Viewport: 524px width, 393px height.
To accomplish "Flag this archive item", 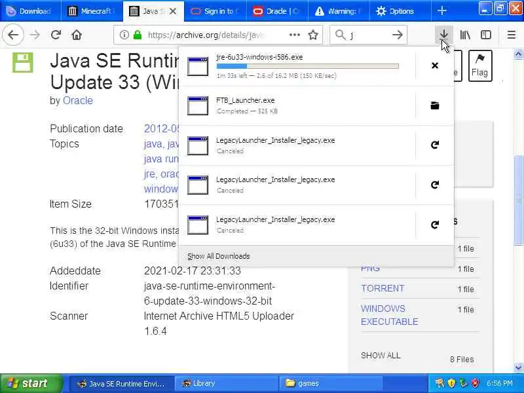I will (x=480, y=65).
